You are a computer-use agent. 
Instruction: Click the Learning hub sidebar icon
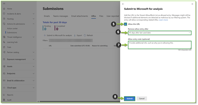pos(4,42)
